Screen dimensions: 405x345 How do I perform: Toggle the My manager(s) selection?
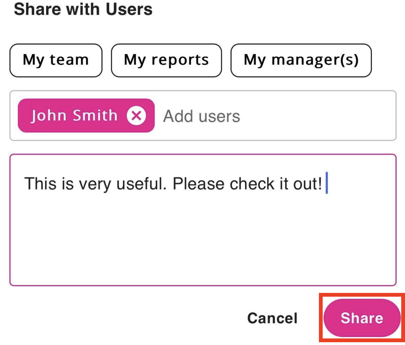pyautogui.click(x=301, y=60)
